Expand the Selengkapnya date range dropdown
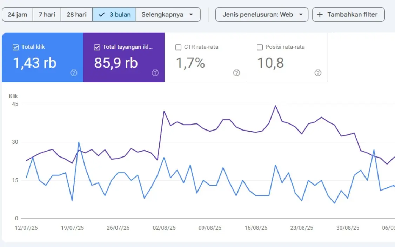The width and height of the screenshot is (395, 247). coord(168,15)
